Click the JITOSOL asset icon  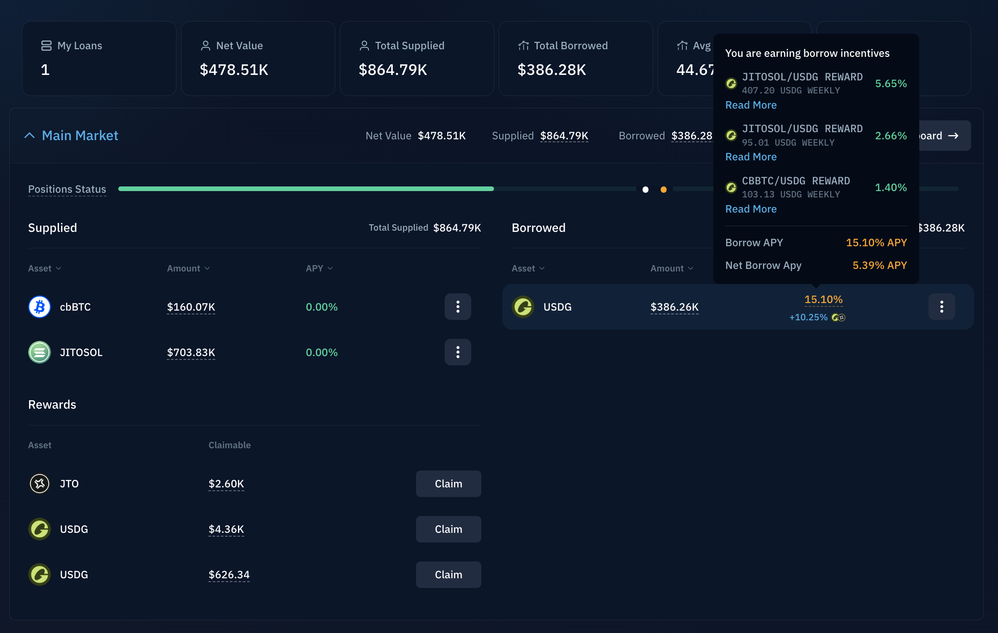40,352
